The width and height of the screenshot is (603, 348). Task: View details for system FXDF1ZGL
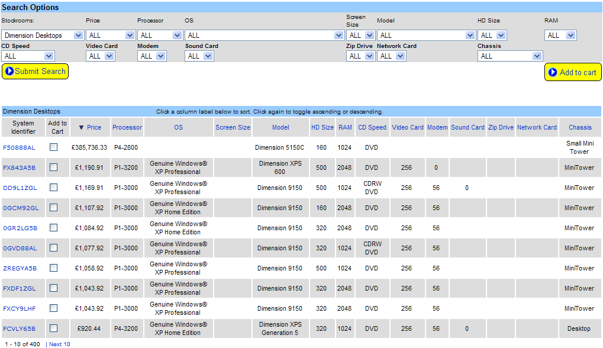(19, 288)
